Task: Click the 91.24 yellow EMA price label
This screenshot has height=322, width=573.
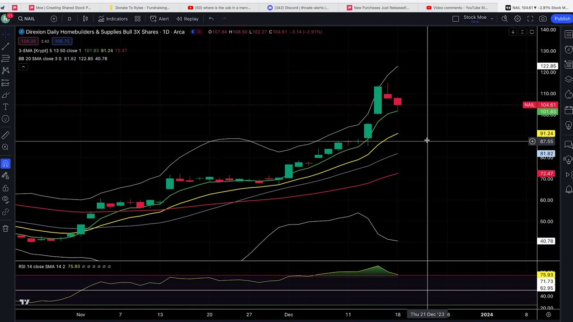Action: pos(547,134)
